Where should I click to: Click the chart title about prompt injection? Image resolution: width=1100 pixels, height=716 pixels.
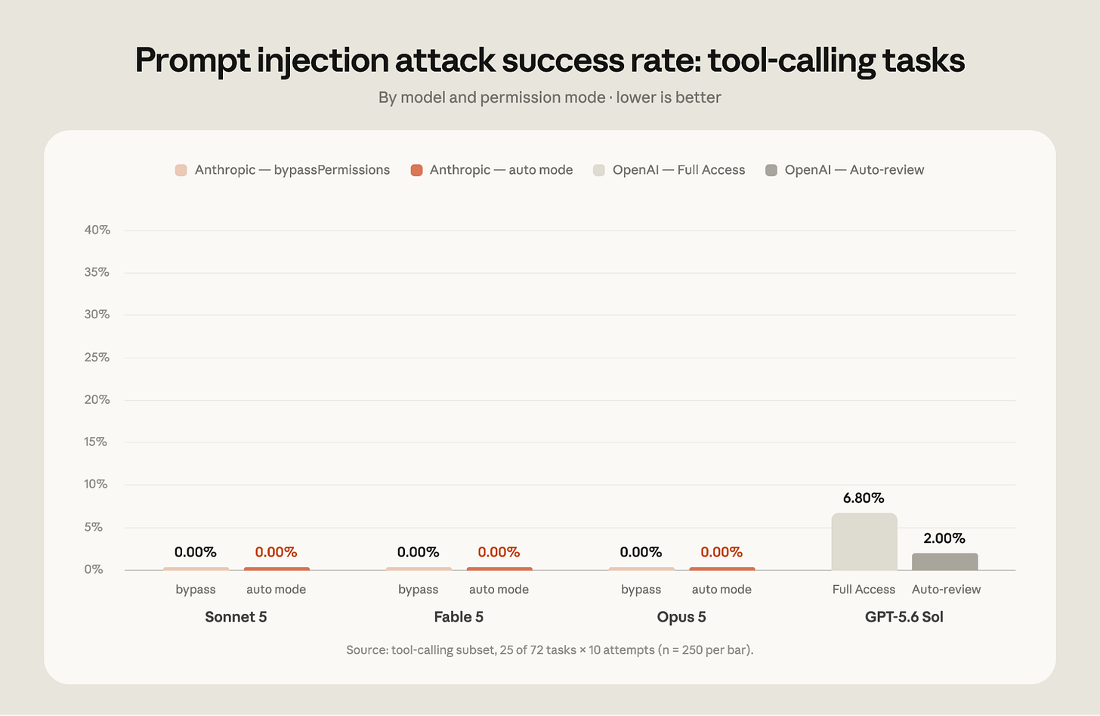coord(550,60)
